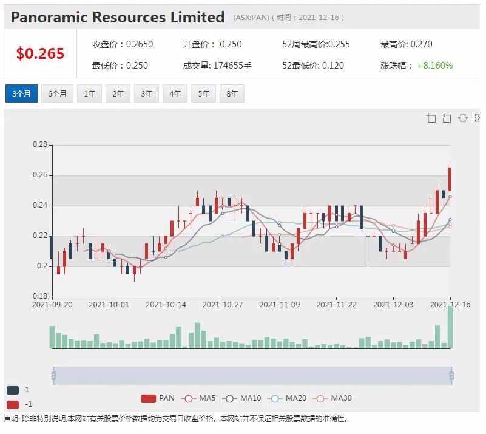Open the 2年 range tab

pos(118,93)
